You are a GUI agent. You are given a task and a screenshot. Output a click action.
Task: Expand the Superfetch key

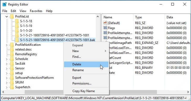7,87
